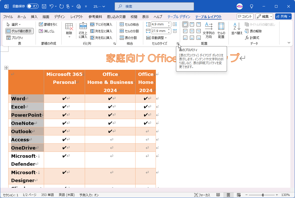Toggle フォーカス focus mode

[202, 195]
